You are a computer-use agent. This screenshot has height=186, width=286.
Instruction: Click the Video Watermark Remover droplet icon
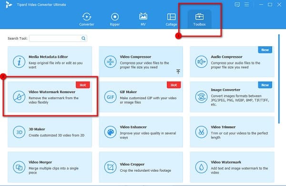19,97
